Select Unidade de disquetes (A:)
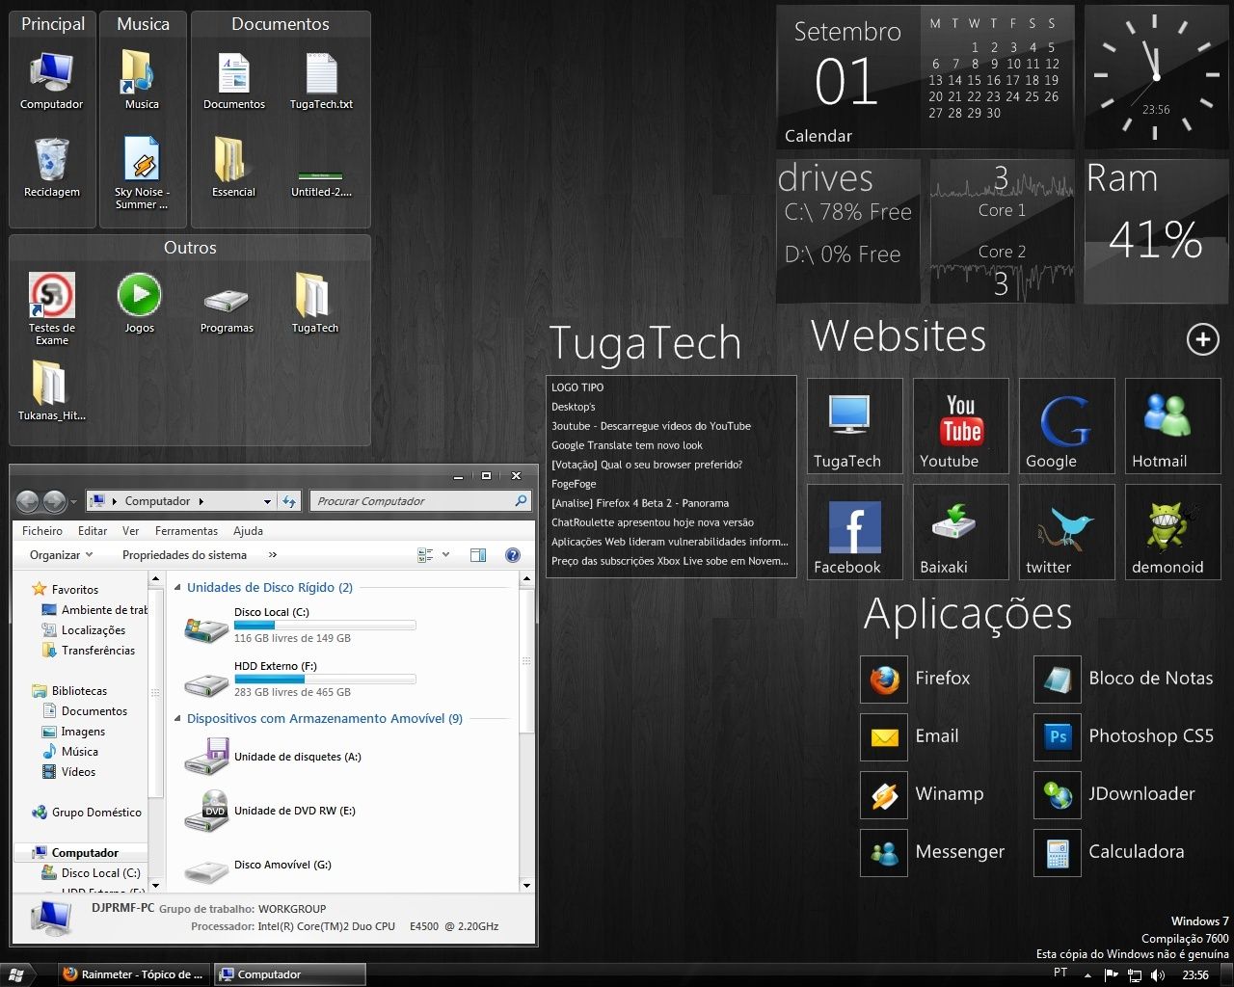1234x987 pixels. point(273,757)
